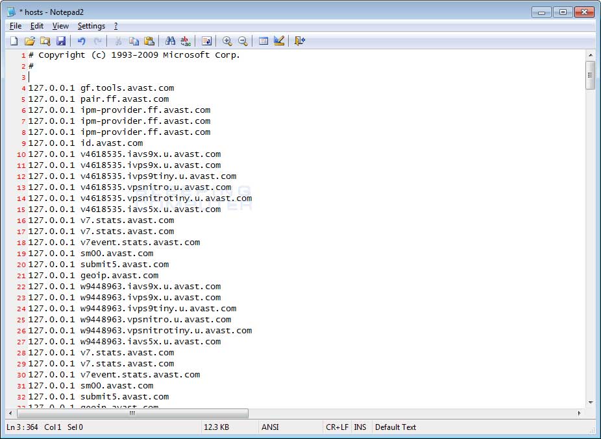Click the vertical scrollbar up arrow
This screenshot has height=439, width=601.
point(591,55)
